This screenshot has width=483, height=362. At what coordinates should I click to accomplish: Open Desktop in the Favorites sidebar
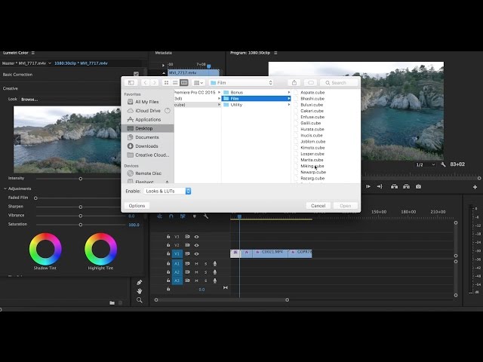pos(143,128)
